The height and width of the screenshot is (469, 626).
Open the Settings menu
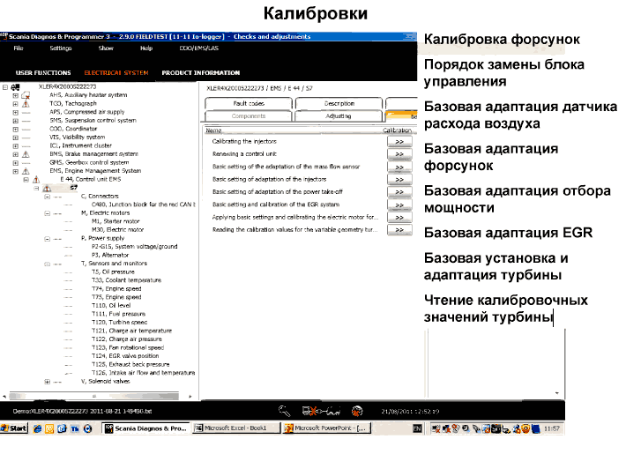pos(60,48)
